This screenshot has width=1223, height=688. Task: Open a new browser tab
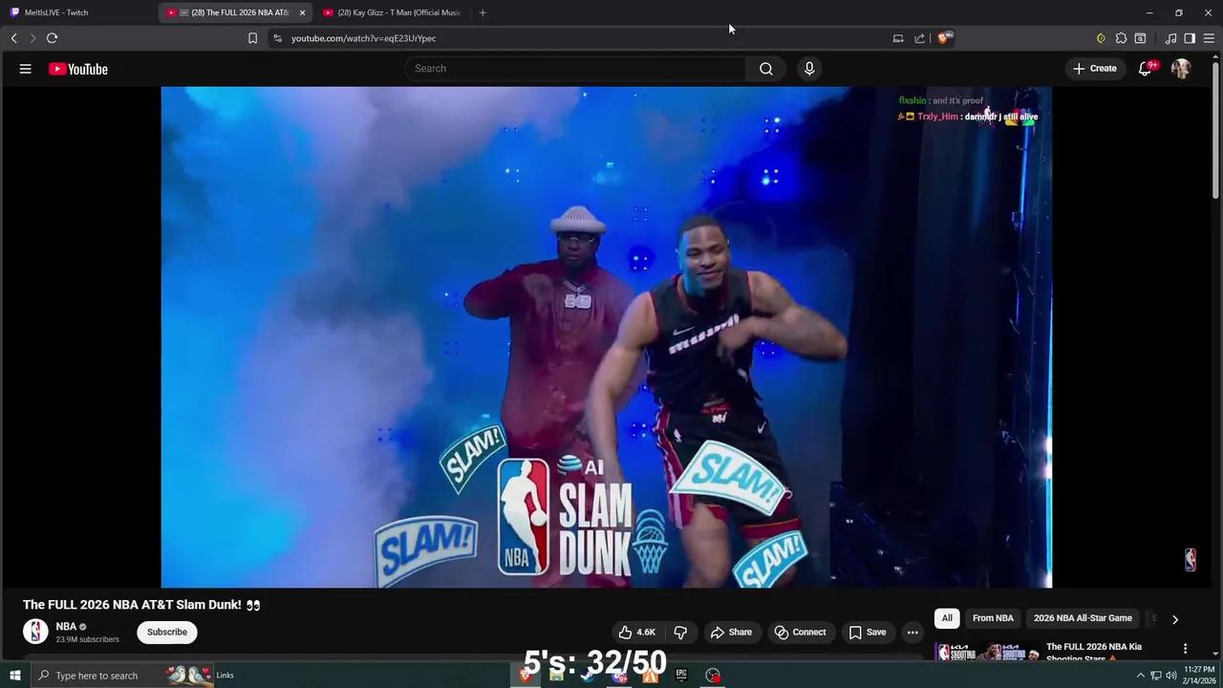click(483, 12)
